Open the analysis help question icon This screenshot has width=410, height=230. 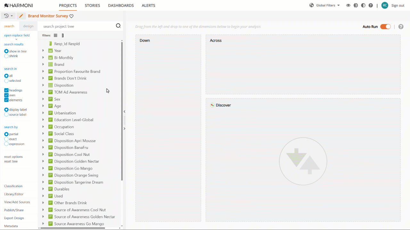[x=401, y=27]
